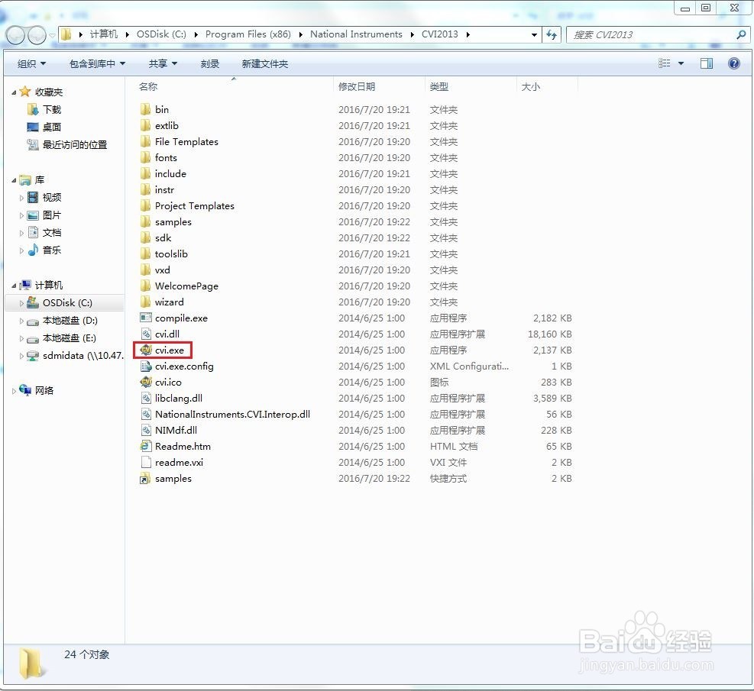Select 桌面 in favorites
This screenshot has height=691, width=754.
point(51,128)
